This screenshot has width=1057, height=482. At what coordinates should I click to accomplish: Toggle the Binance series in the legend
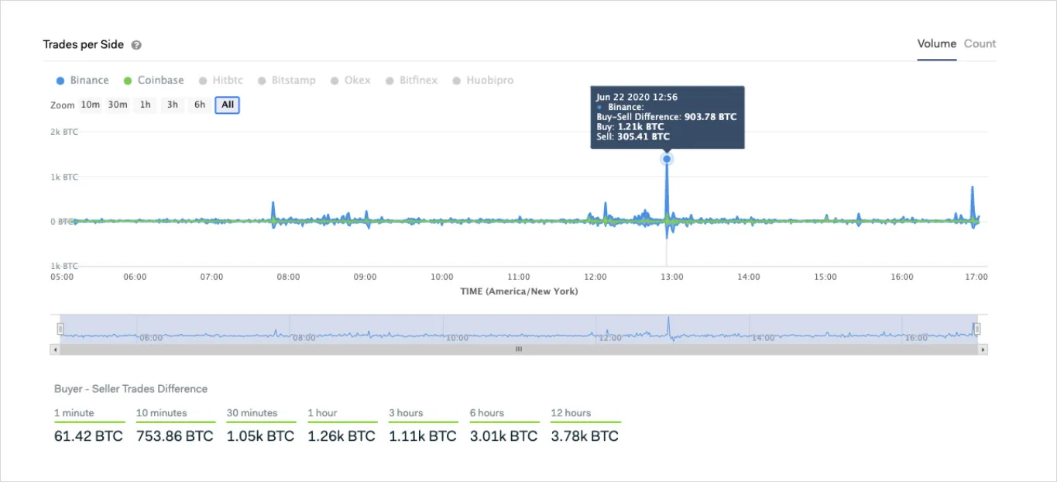click(x=83, y=81)
